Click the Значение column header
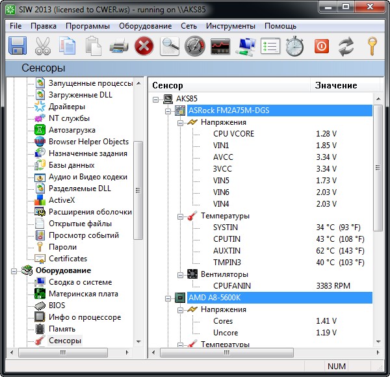The height and width of the screenshot is (377, 390). pos(335,85)
